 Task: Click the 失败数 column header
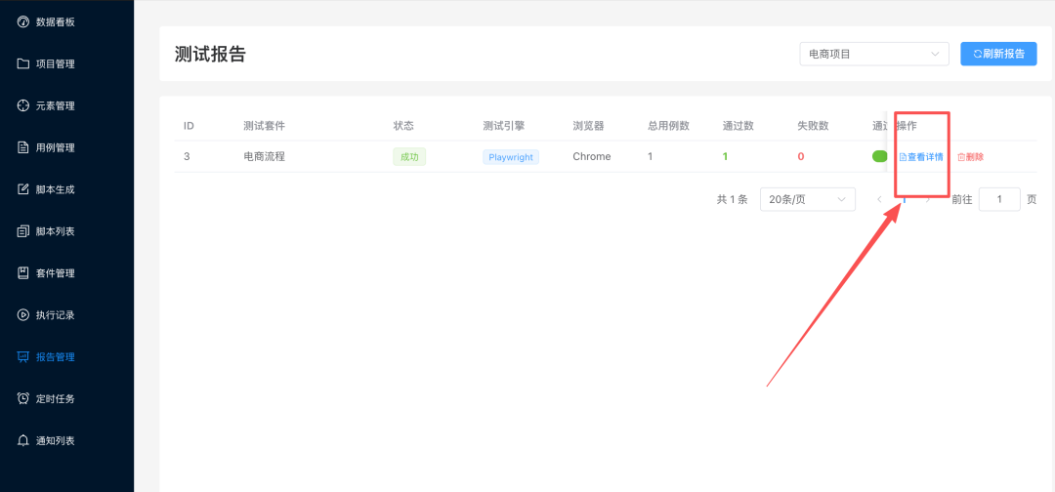tap(813, 126)
